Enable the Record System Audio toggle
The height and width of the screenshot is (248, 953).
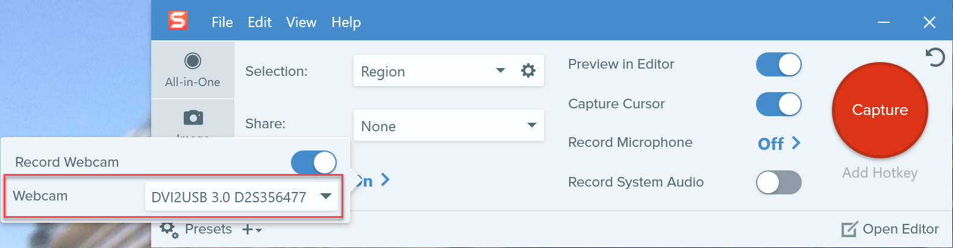778,182
